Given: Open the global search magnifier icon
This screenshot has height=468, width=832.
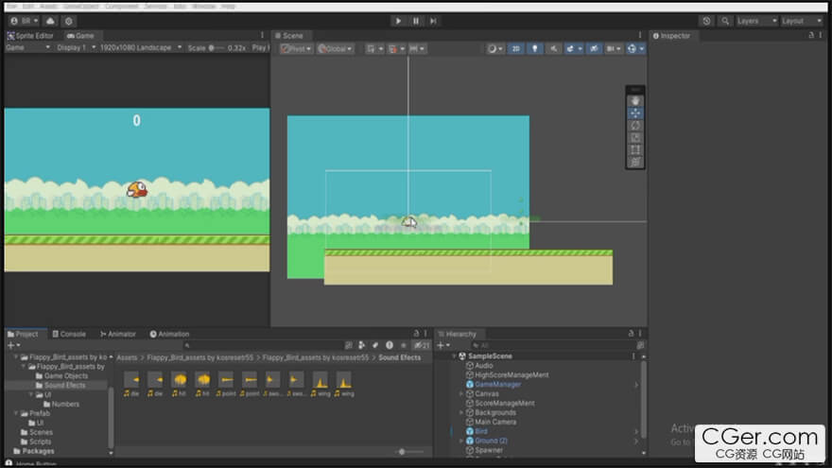Looking at the screenshot, I should point(725,21).
